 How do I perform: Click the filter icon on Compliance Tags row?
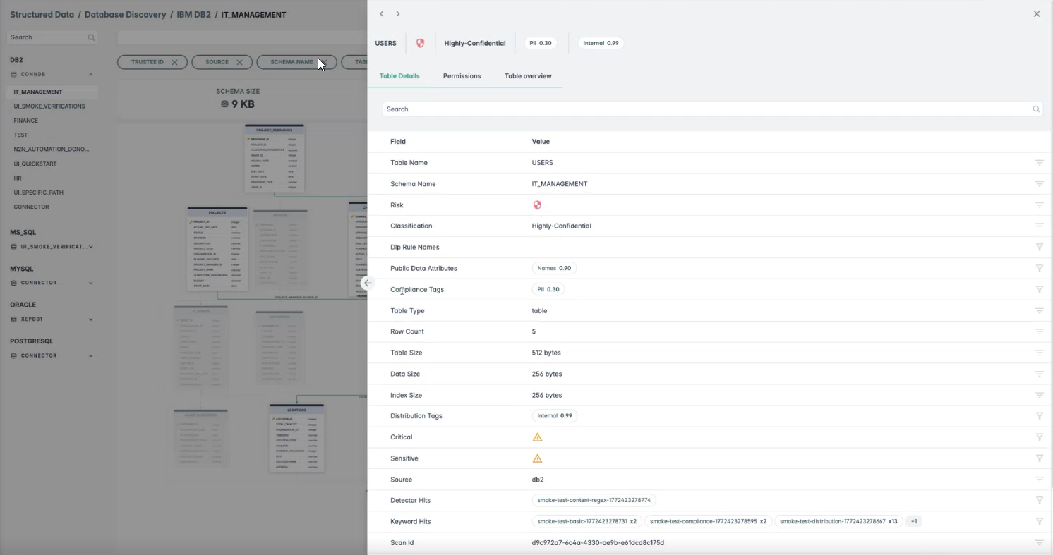pos(1039,290)
